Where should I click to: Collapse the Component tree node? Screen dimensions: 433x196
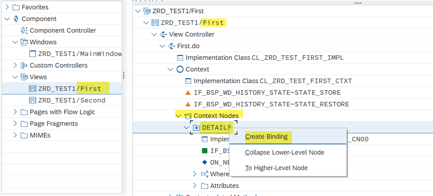pyautogui.click(x=7, y=19)
